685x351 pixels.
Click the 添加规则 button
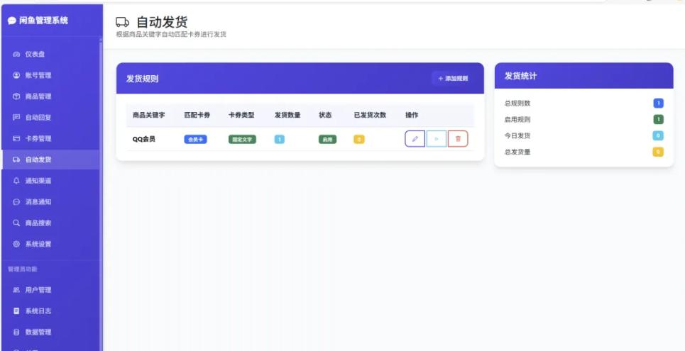[x=453, y=79]
